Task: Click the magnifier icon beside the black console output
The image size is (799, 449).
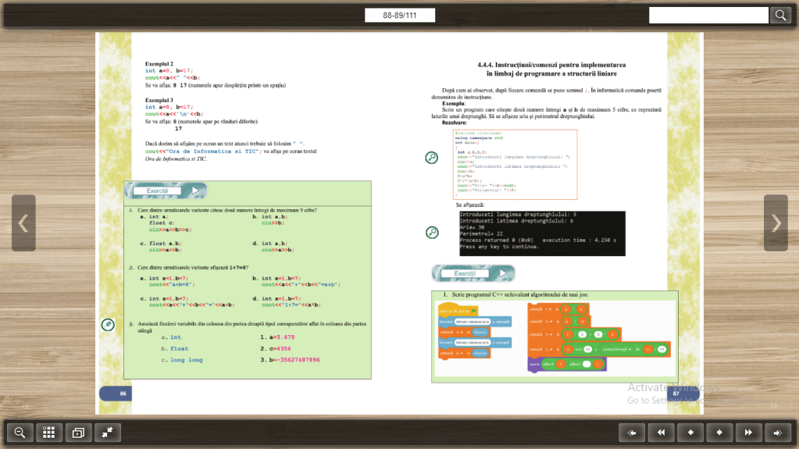Action: (431, 232)
